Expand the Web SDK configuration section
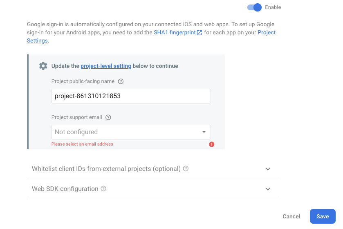 point(65,189)
